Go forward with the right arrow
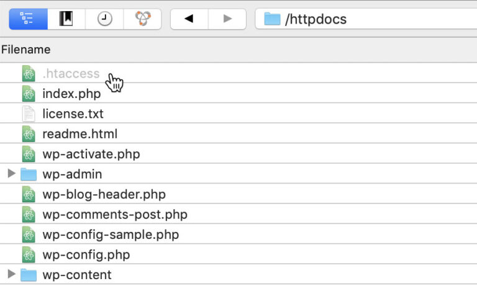Screen dimensions: 477x286 (227, 19)
